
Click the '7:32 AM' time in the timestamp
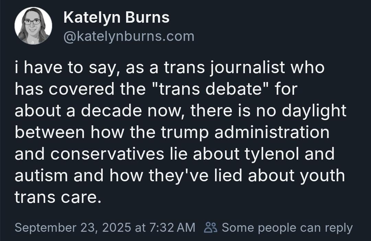pyautogui.click(x=172, y=227)
